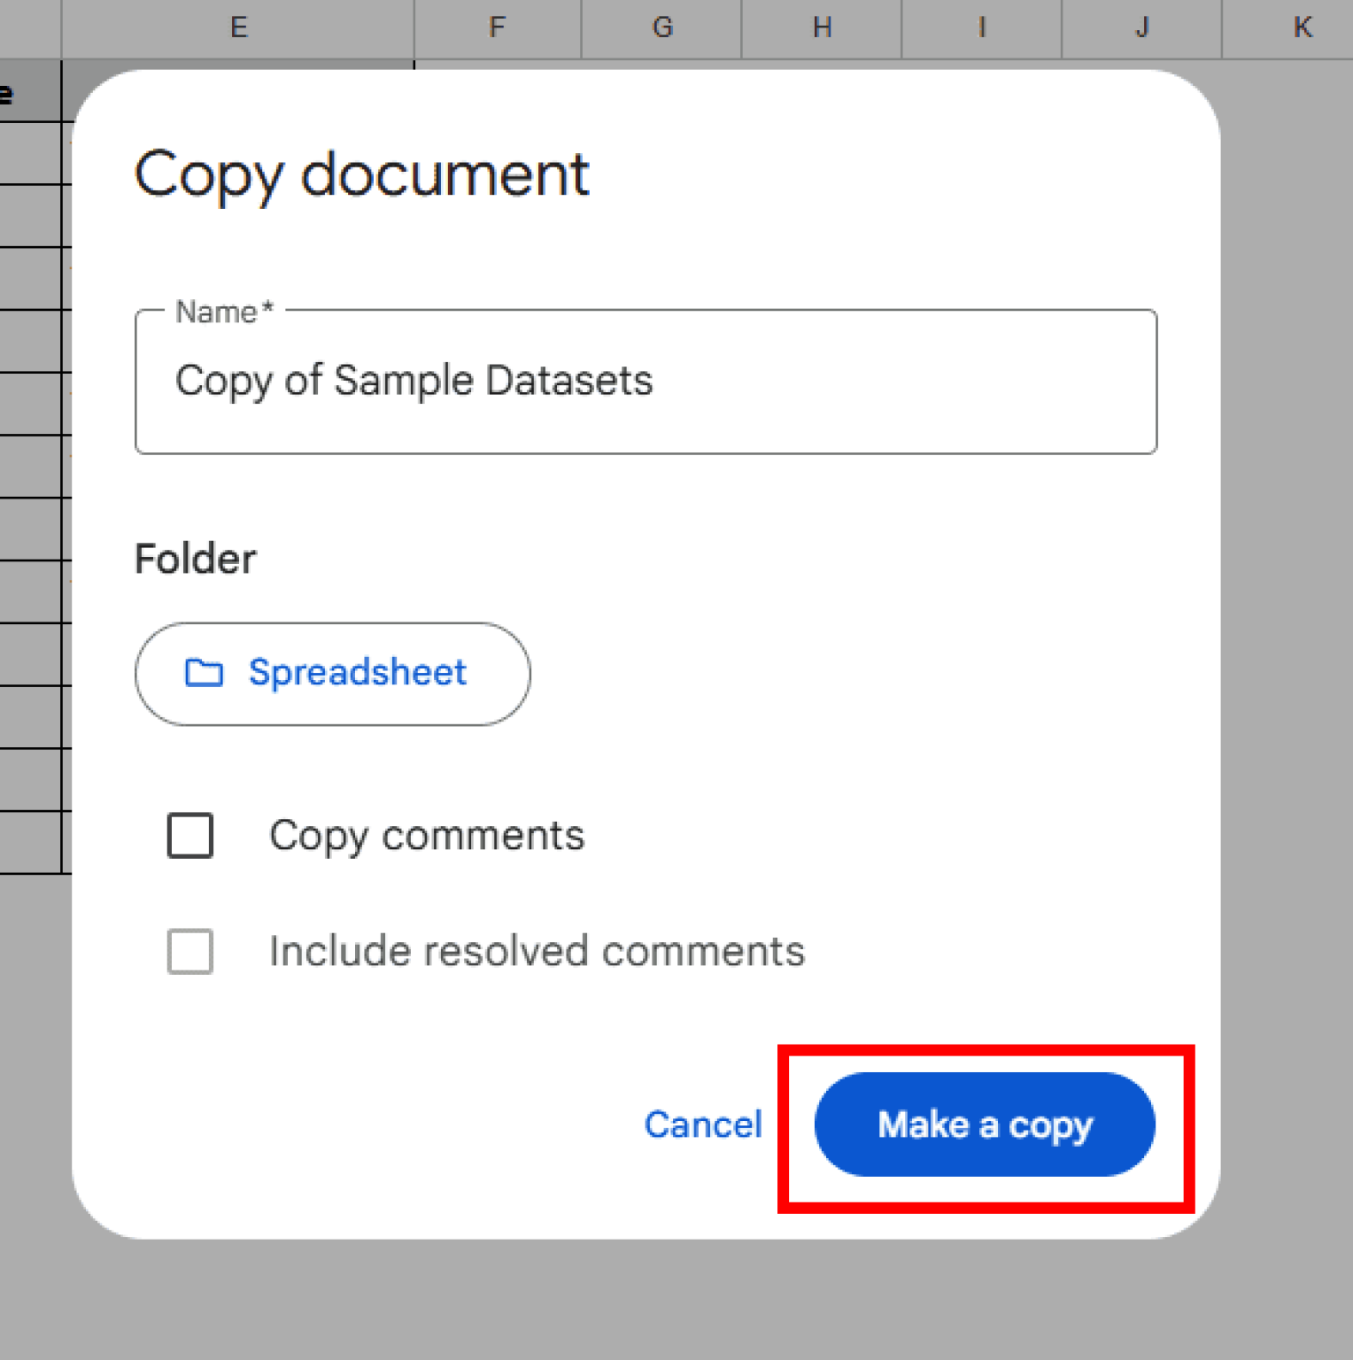This screenshot has width=1353, height=1360.
Task: Click the Copy document dialog title
Action: [361, 174]
